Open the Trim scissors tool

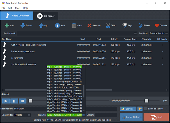tap(108, 26)
